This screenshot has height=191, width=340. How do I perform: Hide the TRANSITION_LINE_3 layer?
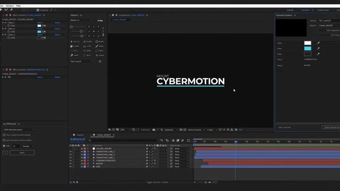pyautogui.click(x=71, y=152)
